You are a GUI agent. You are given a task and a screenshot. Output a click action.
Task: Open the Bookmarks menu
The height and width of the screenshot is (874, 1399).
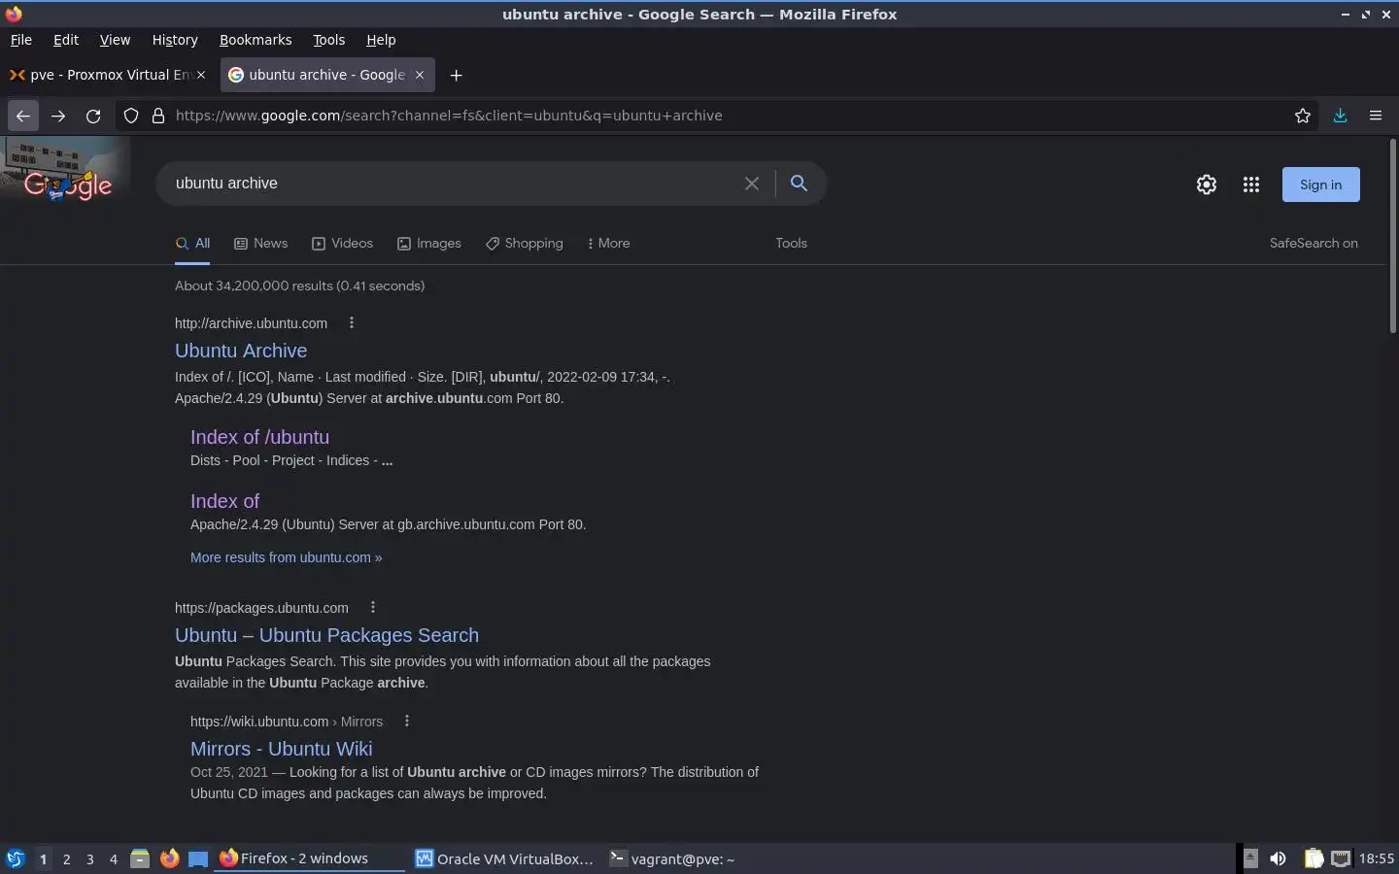tap(256, 40)
